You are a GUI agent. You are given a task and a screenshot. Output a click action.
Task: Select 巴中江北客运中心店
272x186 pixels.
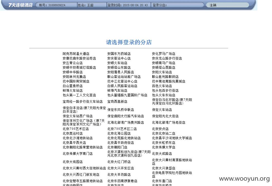point(122,81)
